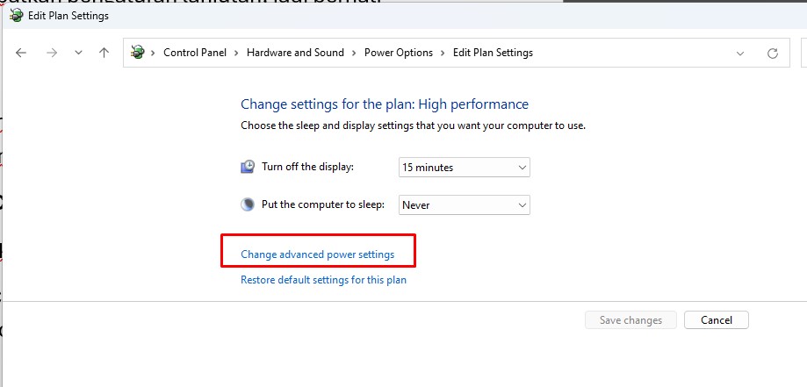Open the Put the computer to sleep dropdown

[x=465, y=204]
